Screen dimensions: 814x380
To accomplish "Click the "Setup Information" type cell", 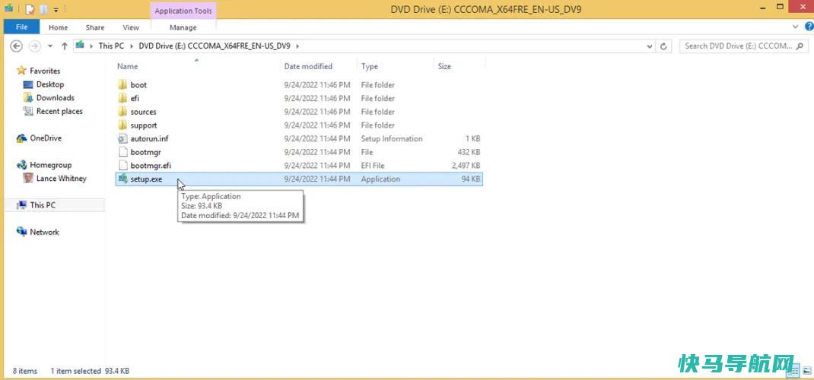I will [392, 138].
